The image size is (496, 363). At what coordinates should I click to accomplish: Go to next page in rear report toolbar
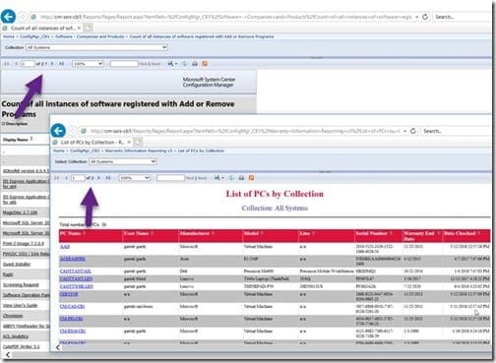[x=52, y=64]
